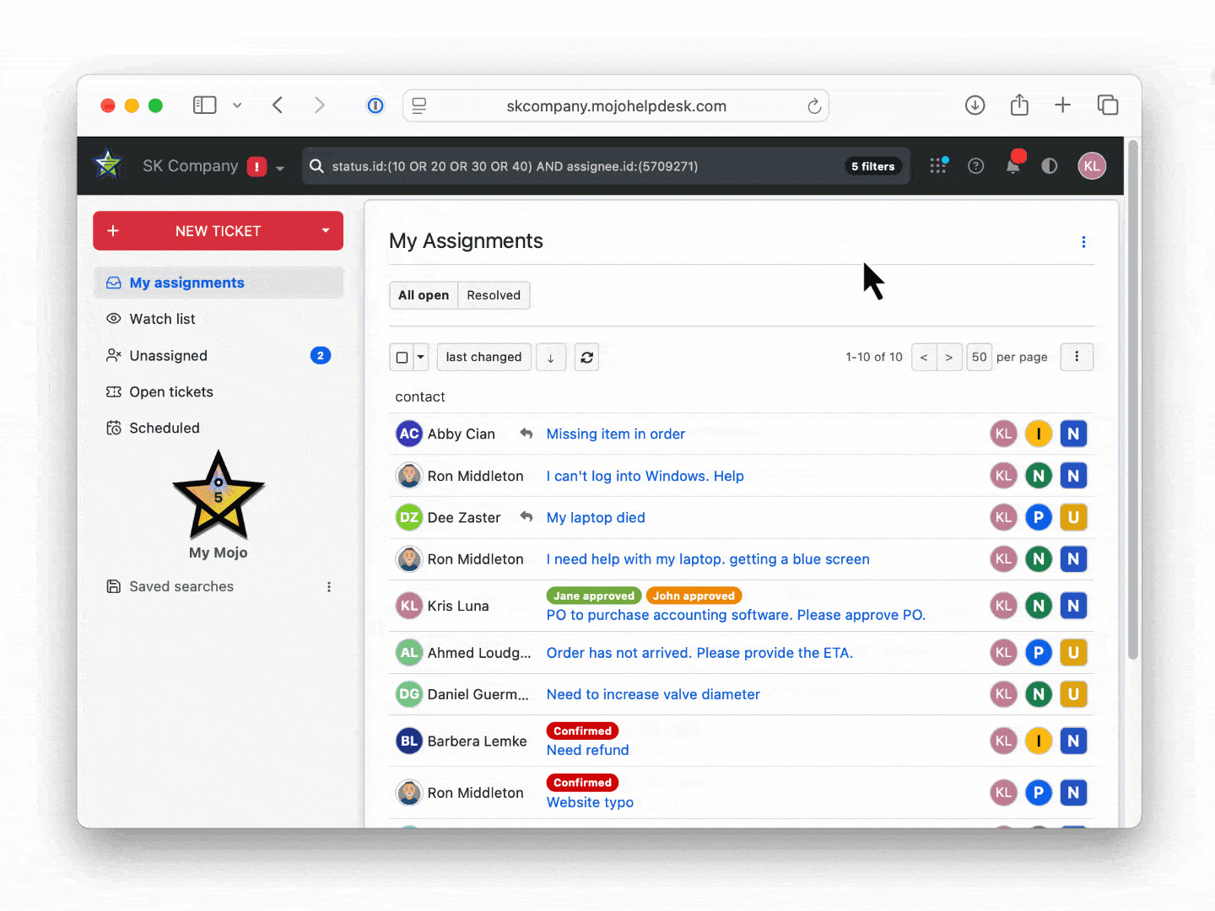Viewport: 1215px width, 911px height.
Task: Open the 'Missing item in order' ticket
Action: tap(615, 434)
